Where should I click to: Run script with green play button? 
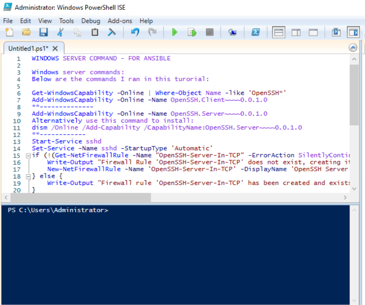click(x=175, y=32)
